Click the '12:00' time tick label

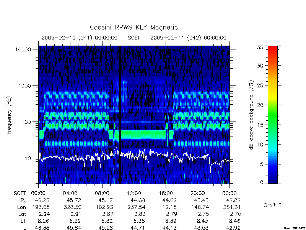pyautogui.click(x=134, y=194)
